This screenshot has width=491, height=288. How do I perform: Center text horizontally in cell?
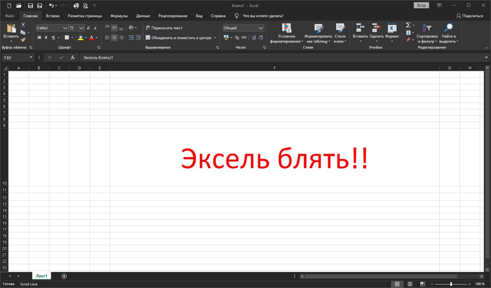pyautogui.click(x=114, y=38)
